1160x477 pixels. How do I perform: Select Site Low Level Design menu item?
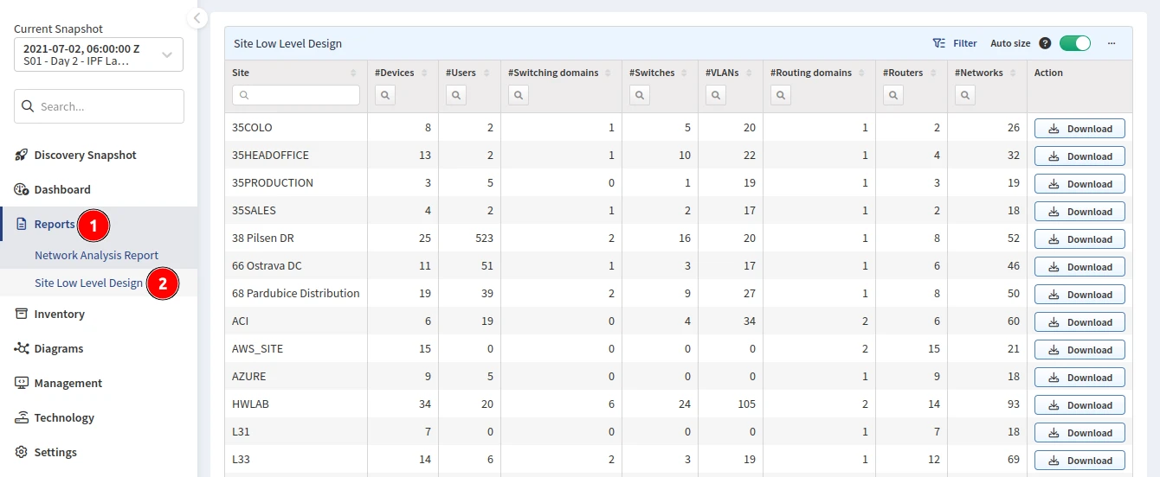[88, 283]
